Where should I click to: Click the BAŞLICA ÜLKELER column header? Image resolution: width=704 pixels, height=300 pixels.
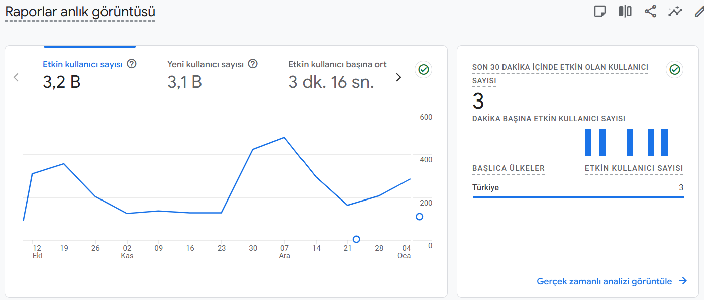509,168
